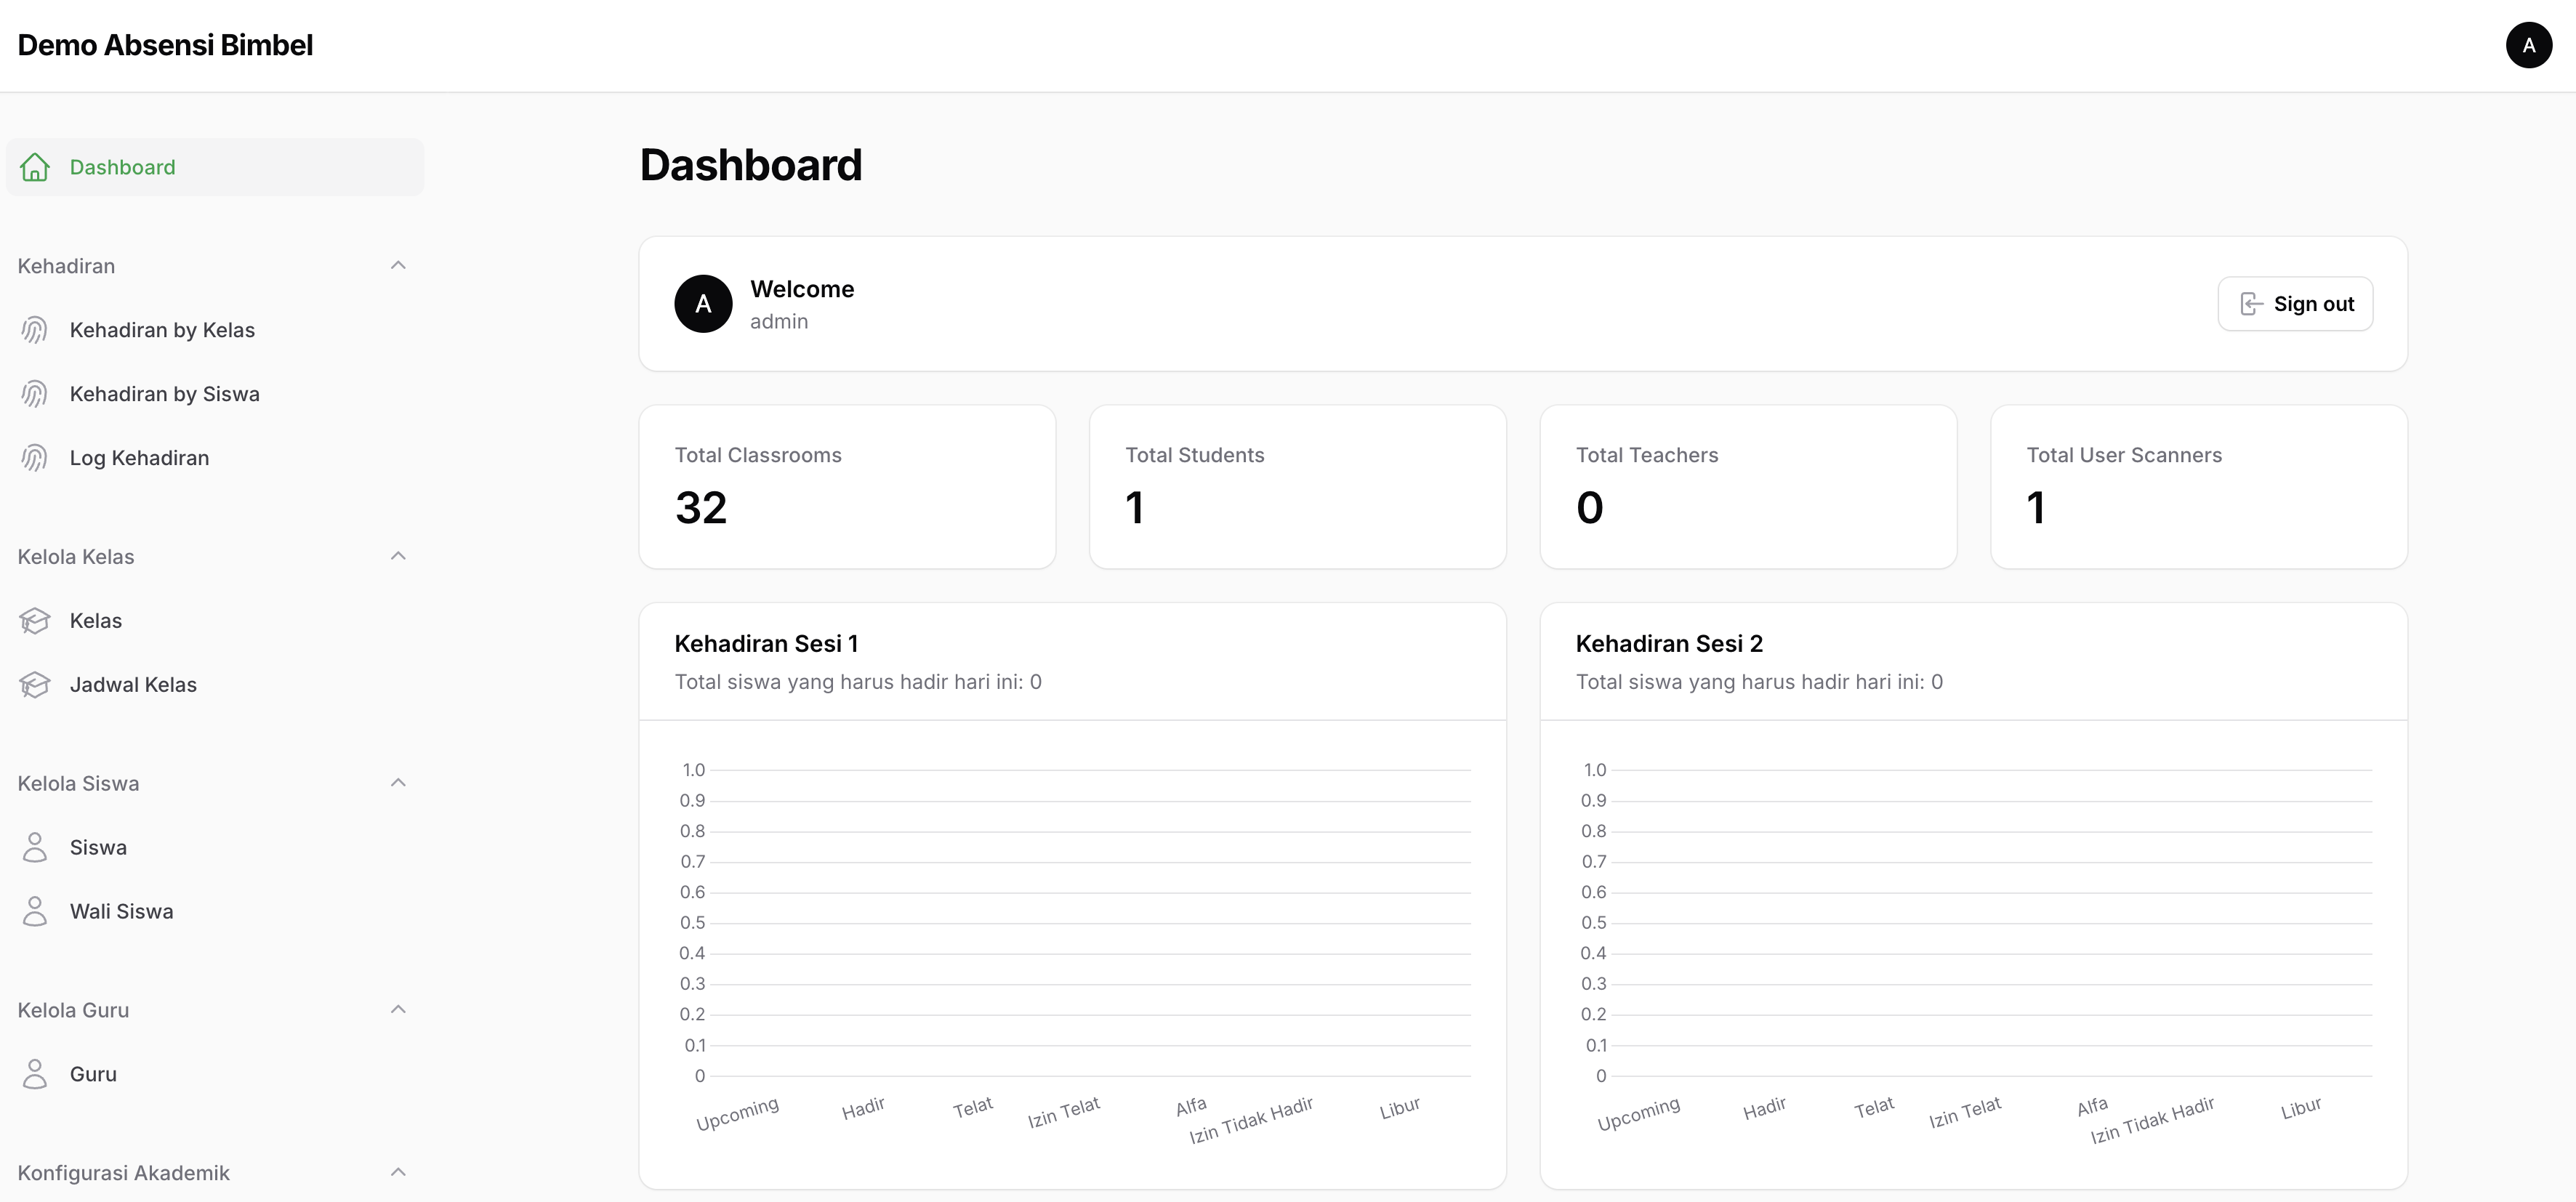Viewport: 2576px width, 1202px height.
Task: Click graduation cap icon beside Kelas
Action: click(35, 621)
